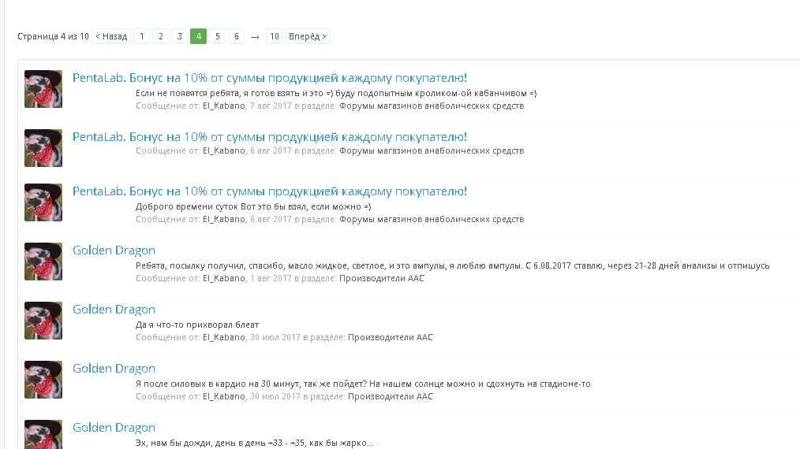The image size is (800, 449).
Task: Select page 3 in the pagination
Action: (179, 36)
